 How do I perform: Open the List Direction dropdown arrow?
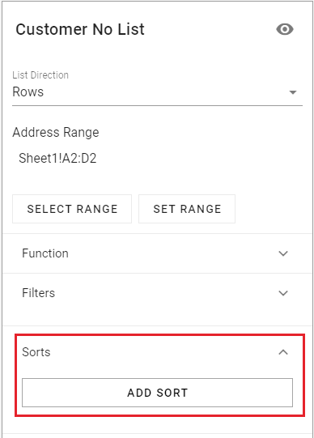[x=292, y=92]
